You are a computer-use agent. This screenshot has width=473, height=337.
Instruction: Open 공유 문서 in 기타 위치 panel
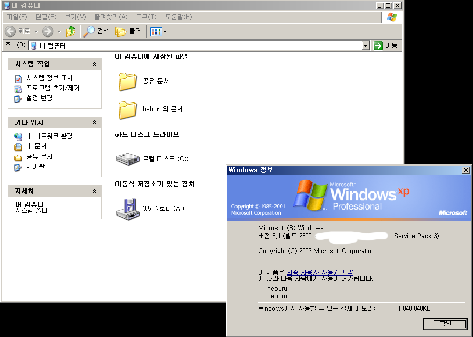point(39,157)
